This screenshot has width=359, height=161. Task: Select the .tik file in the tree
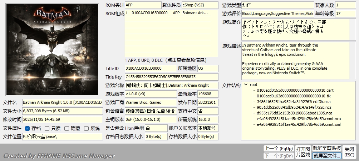pos(294,96)
